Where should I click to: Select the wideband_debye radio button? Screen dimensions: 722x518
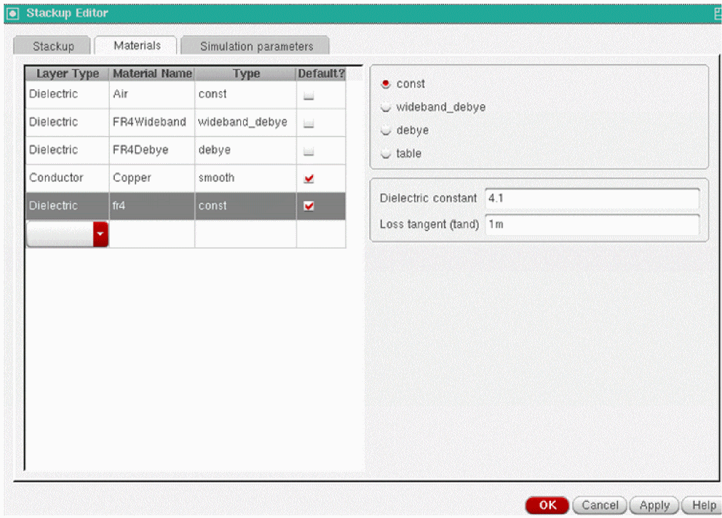coord(386,108)
